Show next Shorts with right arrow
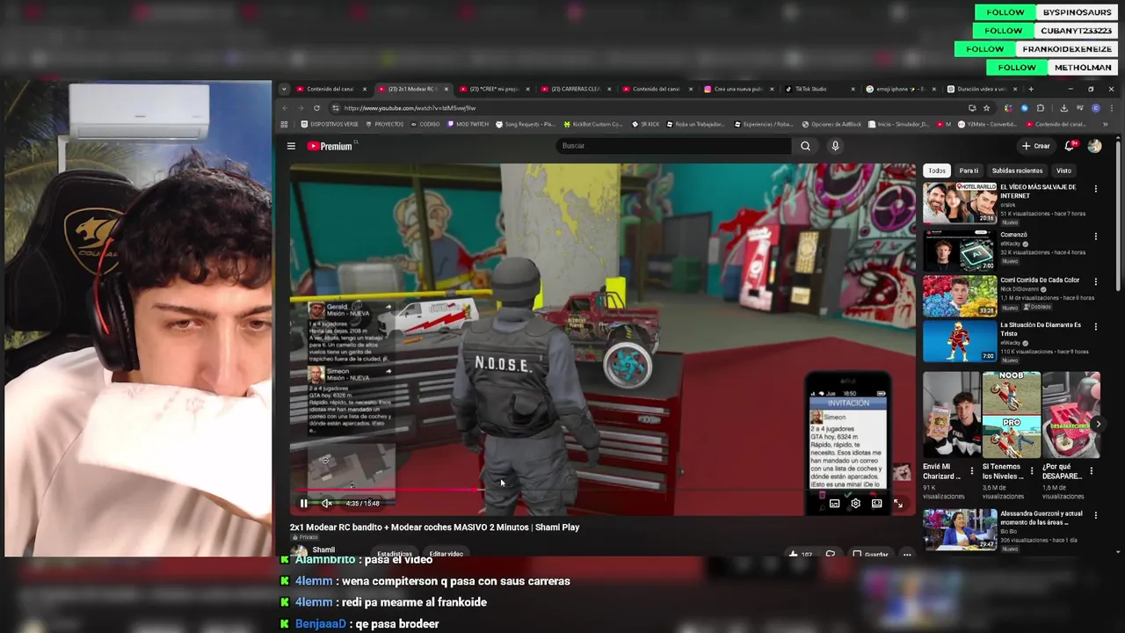This screenshot has width=1125, height=633. (1098, 424)
